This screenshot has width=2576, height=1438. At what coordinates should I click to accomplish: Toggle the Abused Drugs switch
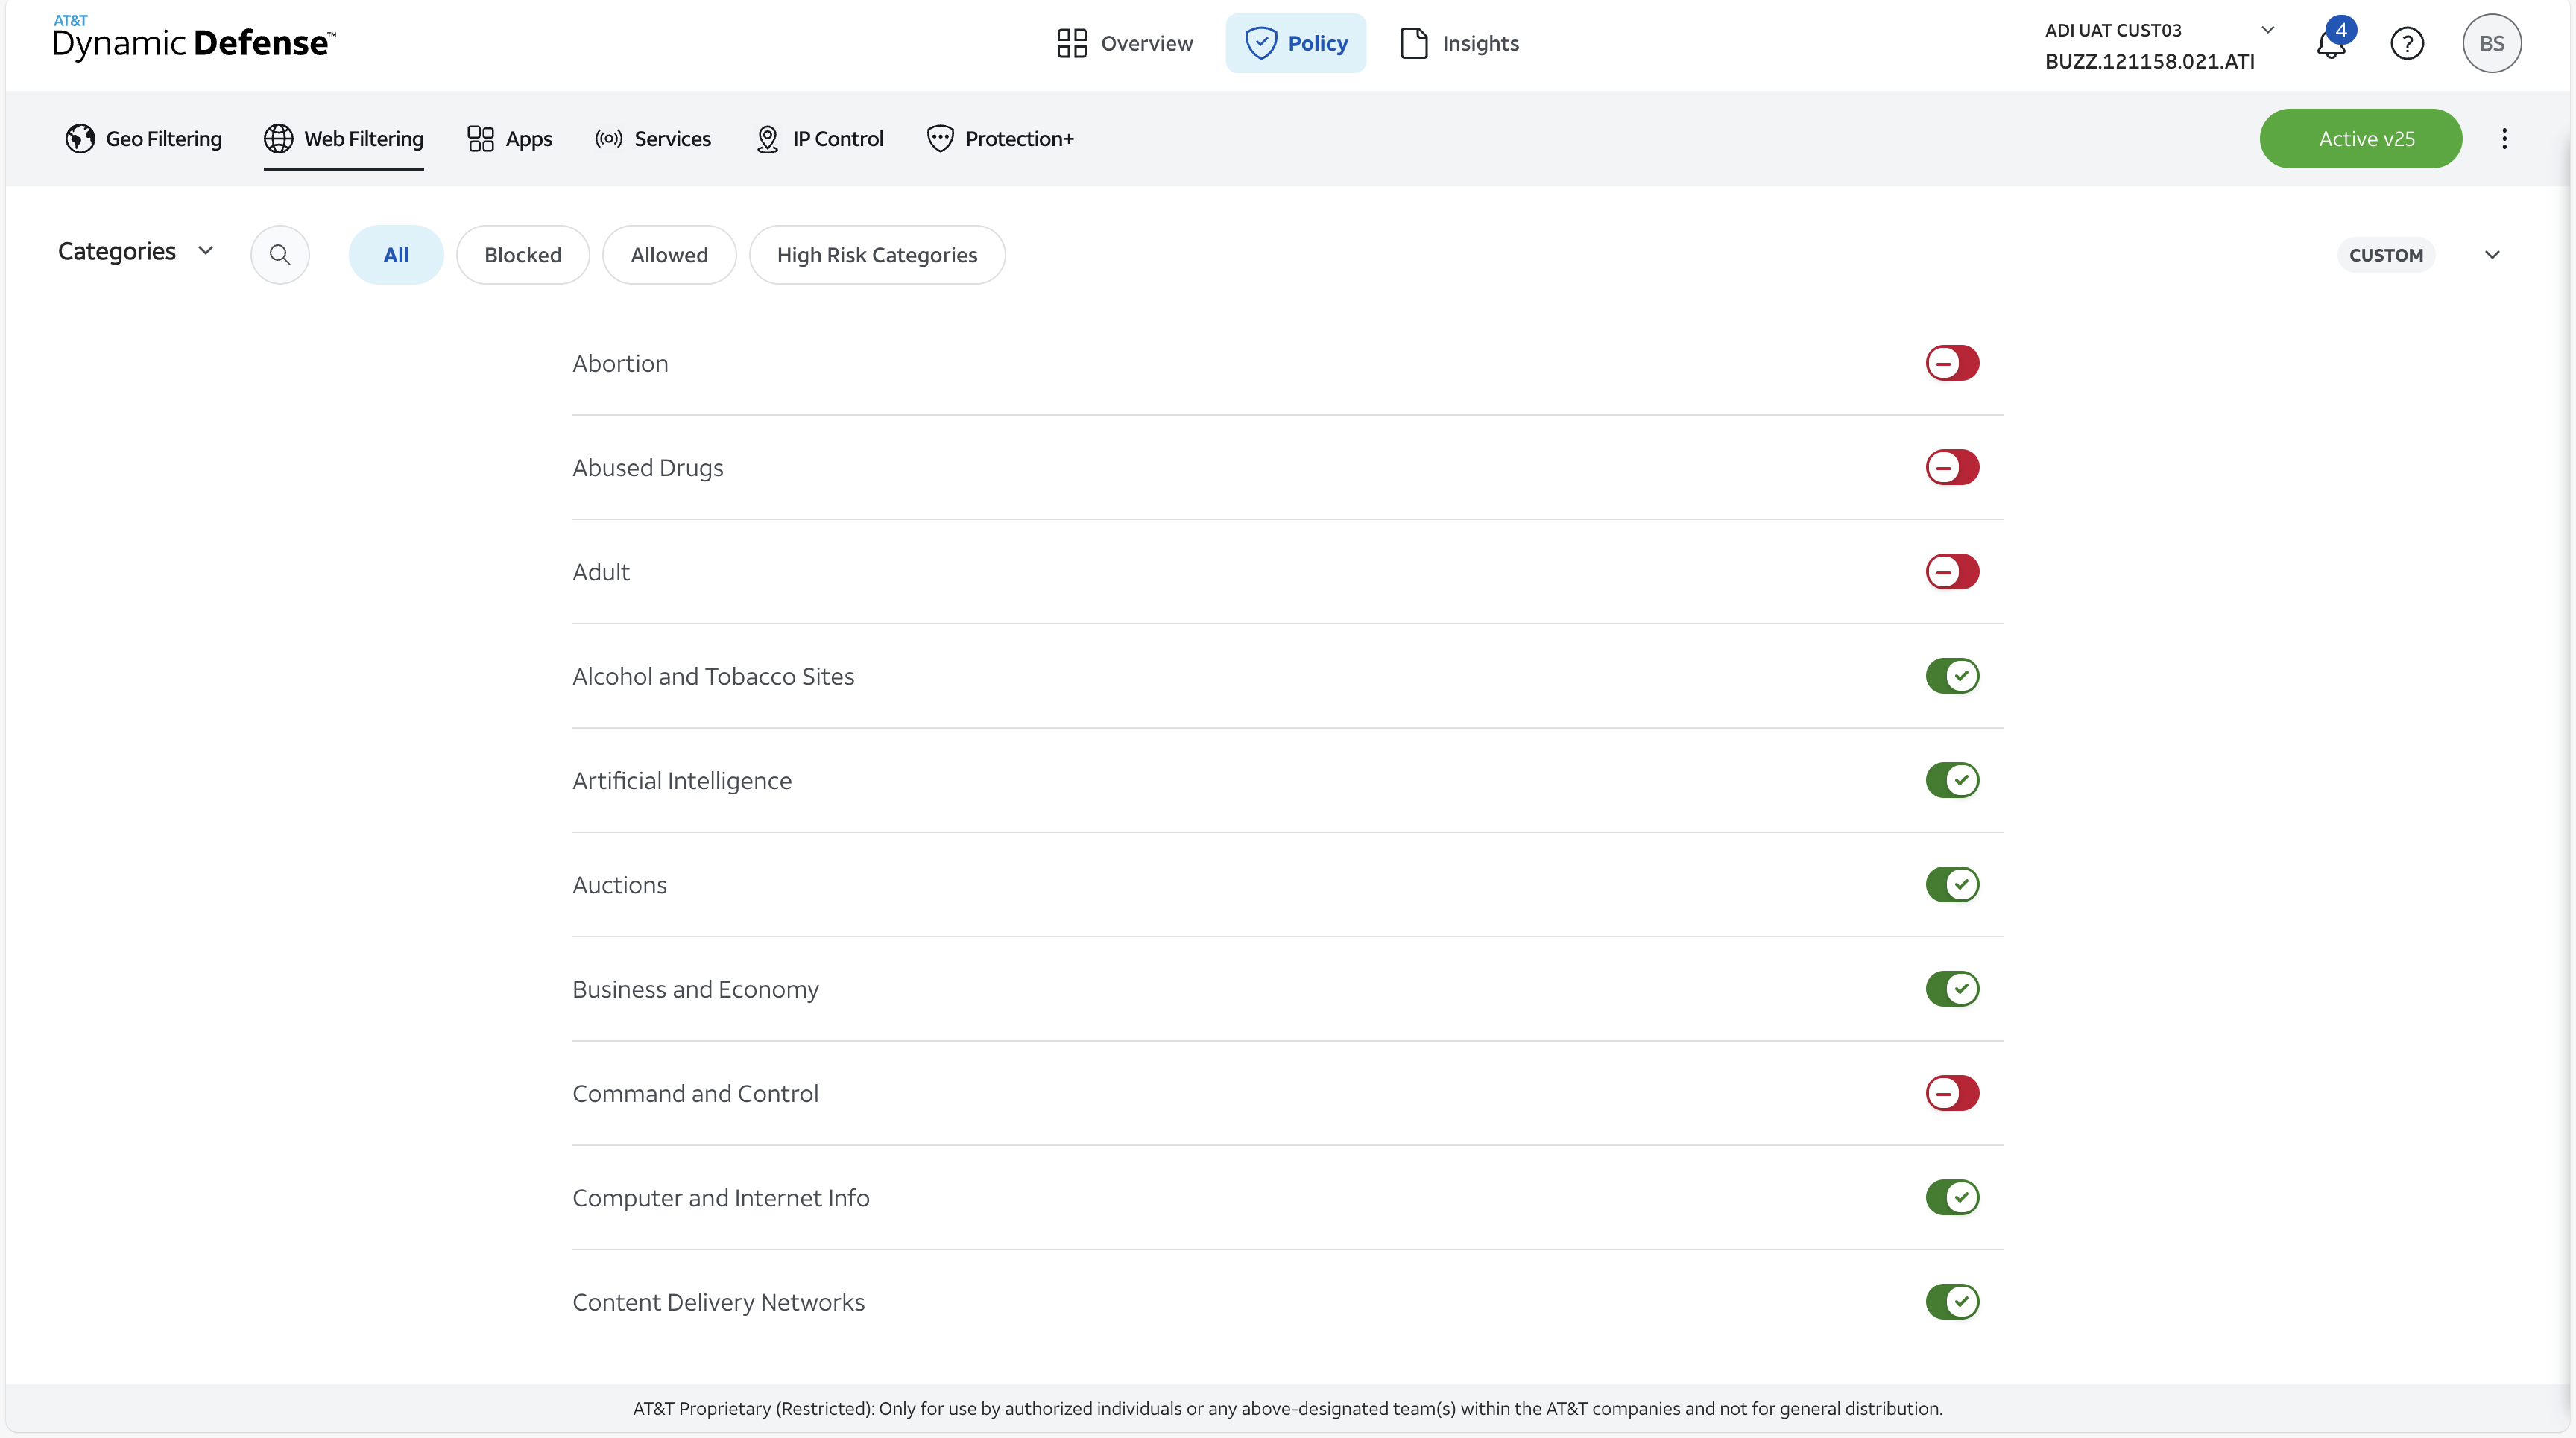[x=1952, y=468]
